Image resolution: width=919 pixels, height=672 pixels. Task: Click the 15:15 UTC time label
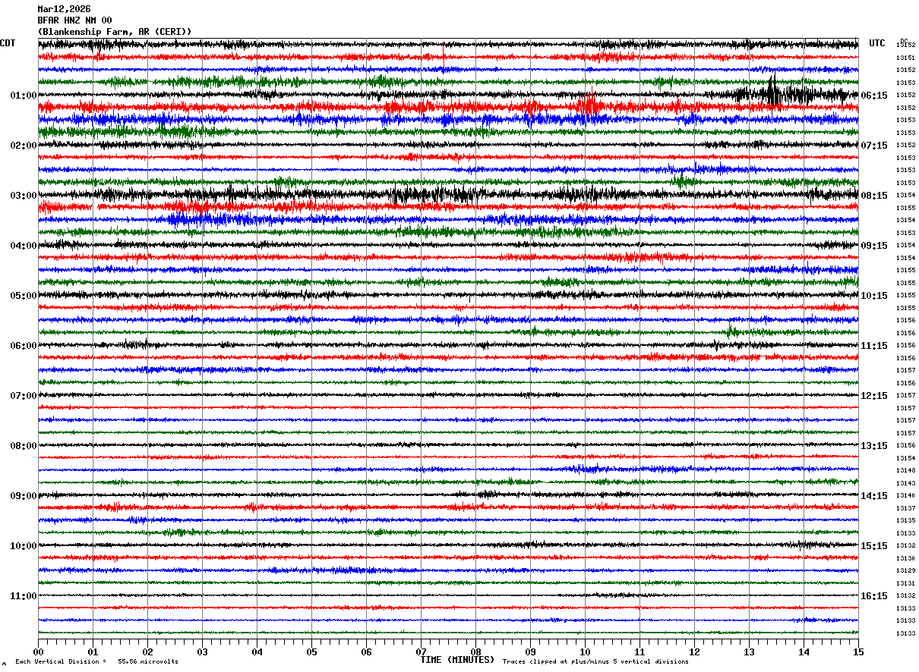874,546
